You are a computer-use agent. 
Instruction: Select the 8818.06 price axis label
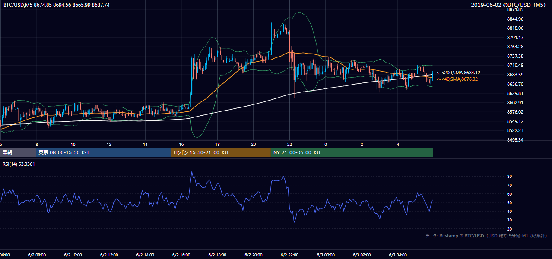click(x=516, y=28)
